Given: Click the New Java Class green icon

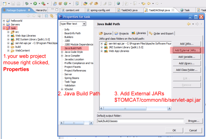Looking at the screenshot, I should pos(66,3).
